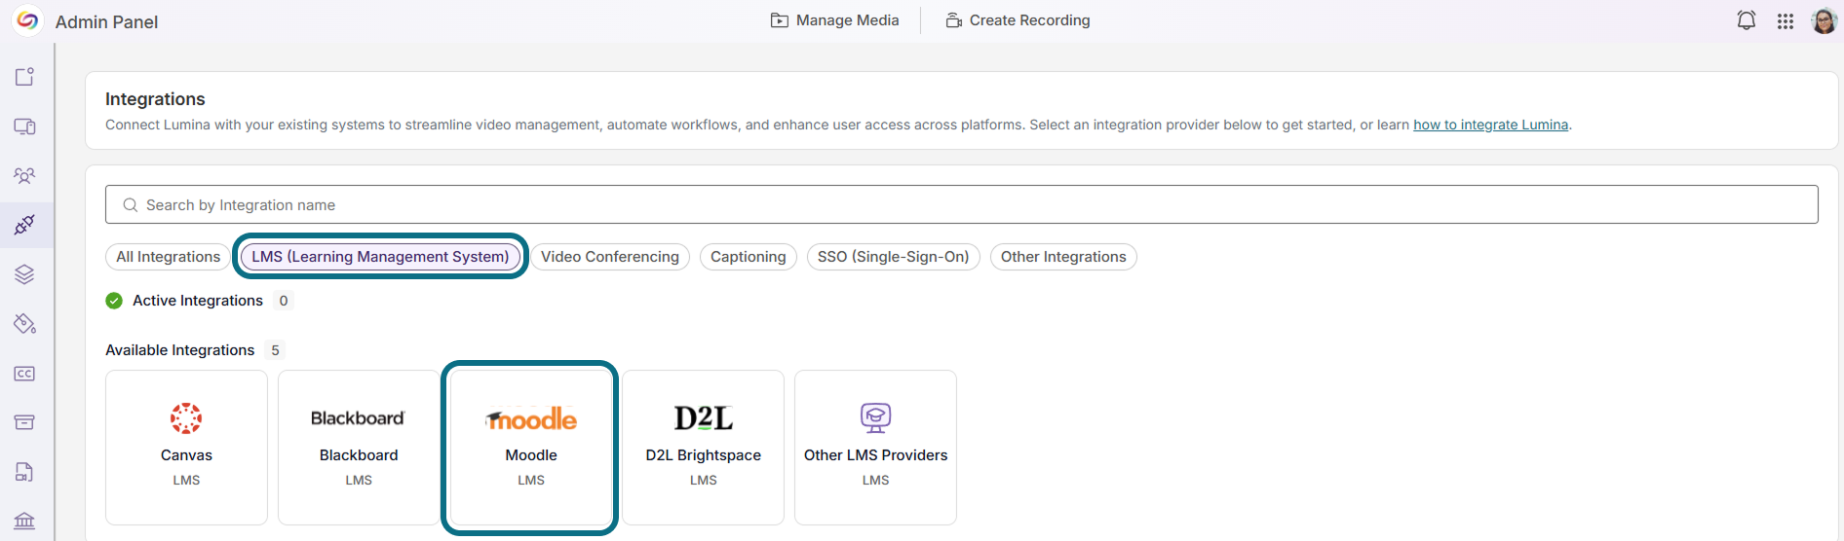Filter by SSO (Single-Sign-On)
Image resolution: width=1844 pixels, height=541 pixels.
[x=894, y=257]
